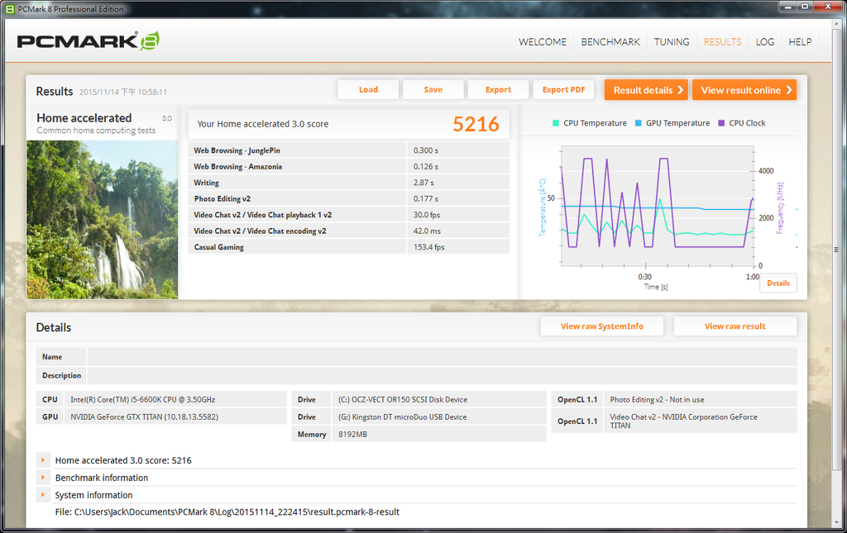Expand Benchmark information section
This screenshot has height=533, width=847.
click(x=42, y=478)
